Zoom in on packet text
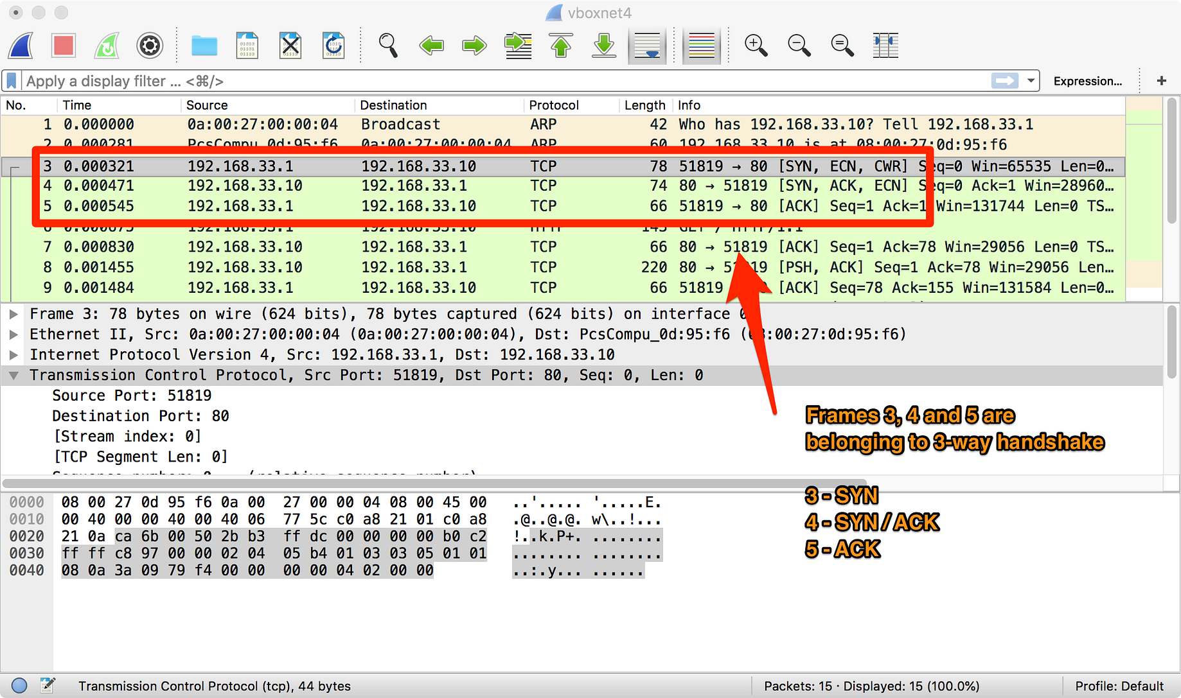This screenshot has height=698, width=1181. coord(756,46)
